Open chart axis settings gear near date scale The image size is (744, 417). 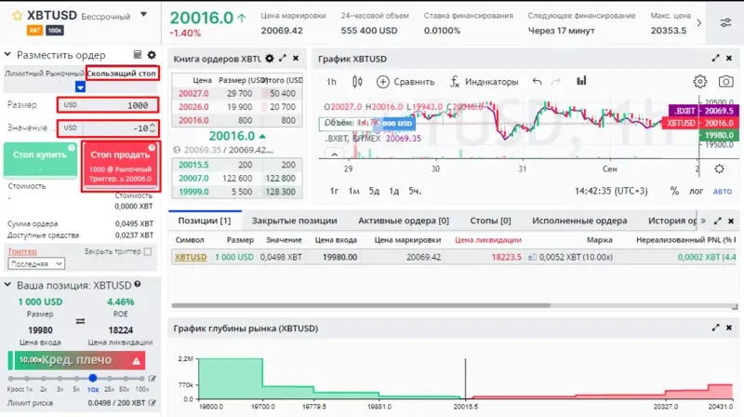pos(719,168)
